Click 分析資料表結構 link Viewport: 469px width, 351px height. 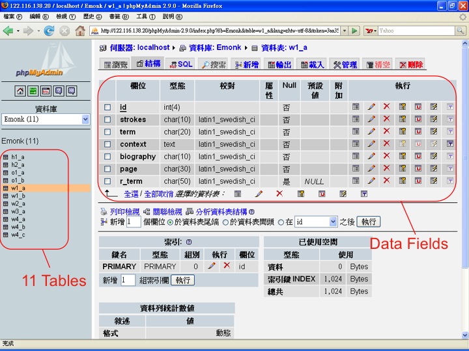(221, 212)
